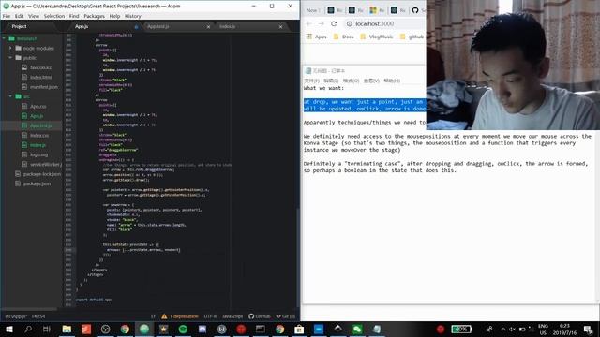Screen dimensions: 600x337
Task: Open index.css in the tree
Action: coord(39,136)
